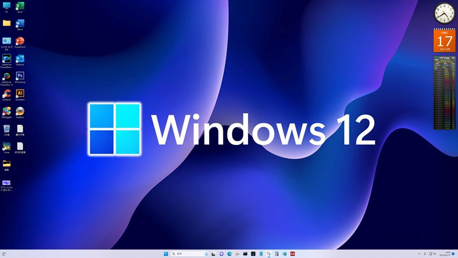
Task: Select the yellow folder under the PC icon
Action: tap(6, 23)
